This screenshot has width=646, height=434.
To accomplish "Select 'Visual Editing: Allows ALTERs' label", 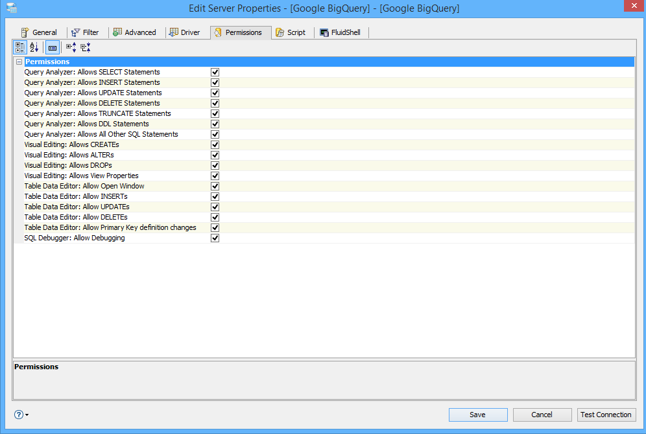I will click(69, 155).
